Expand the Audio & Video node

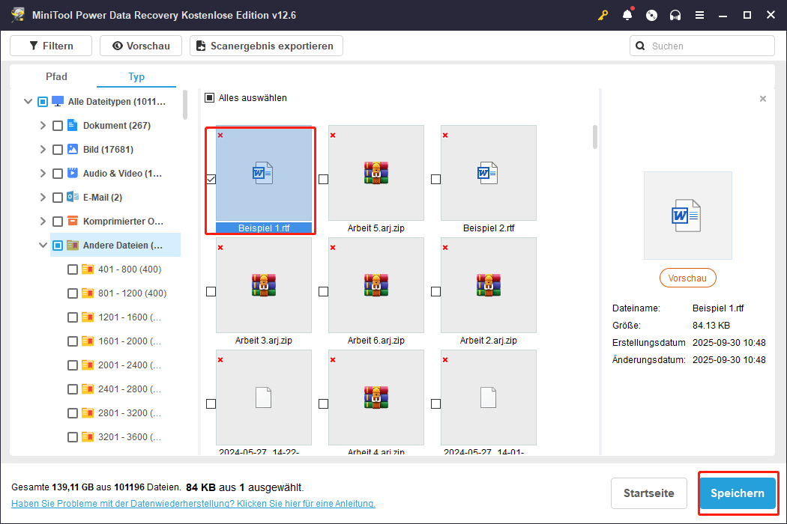43,173
